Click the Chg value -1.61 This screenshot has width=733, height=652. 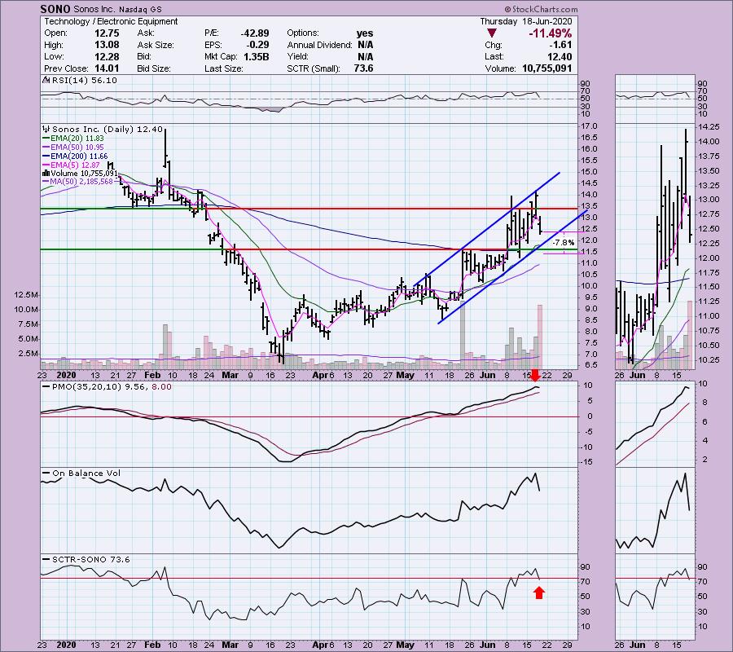561,45
